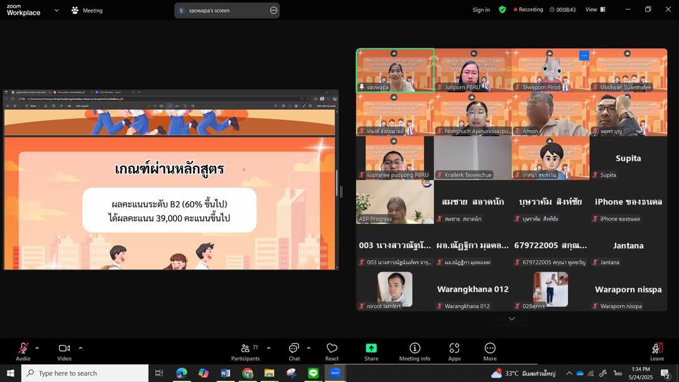
Task: Click the green Share screen icon
Action: coord(371,349)
